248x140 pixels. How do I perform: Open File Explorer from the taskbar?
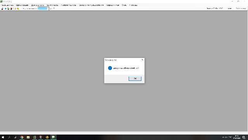pyautogui.click(x=28, y=137)
